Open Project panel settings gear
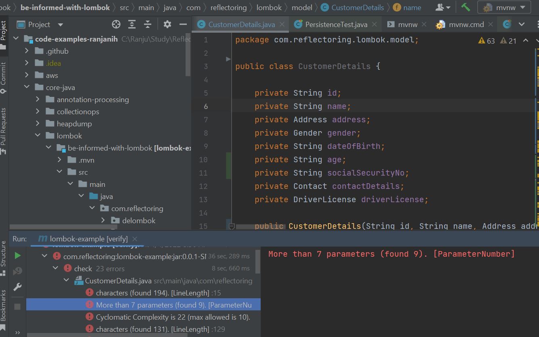This screenshot has height=337, width=539. pos(167,25)
